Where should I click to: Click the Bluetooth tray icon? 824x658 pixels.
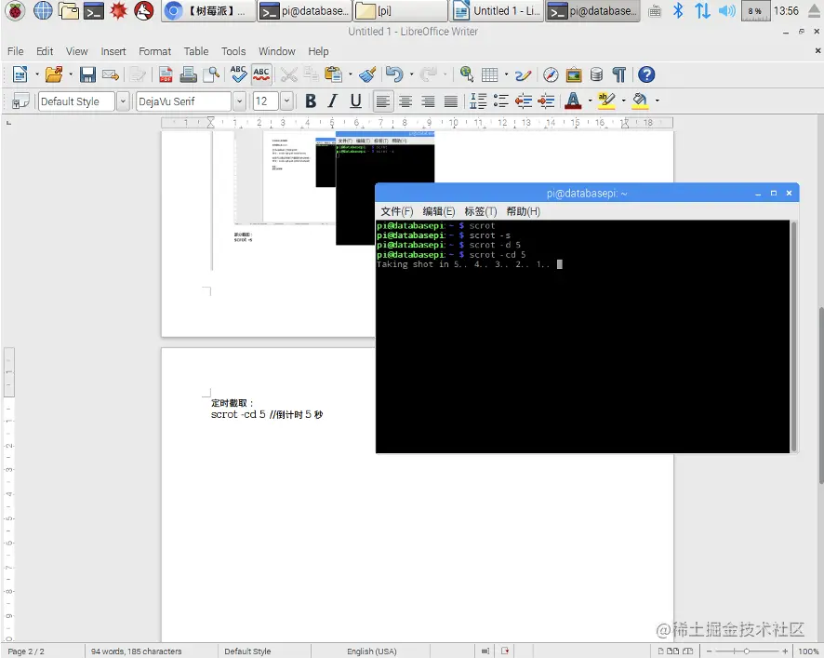pos(678,10)
